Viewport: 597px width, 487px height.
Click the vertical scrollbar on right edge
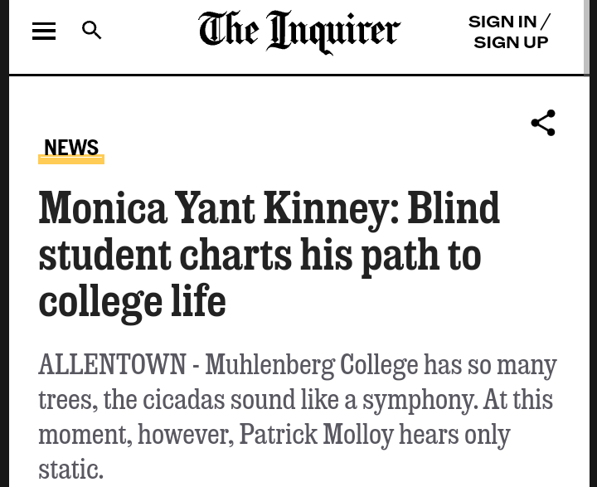[592, 249]
